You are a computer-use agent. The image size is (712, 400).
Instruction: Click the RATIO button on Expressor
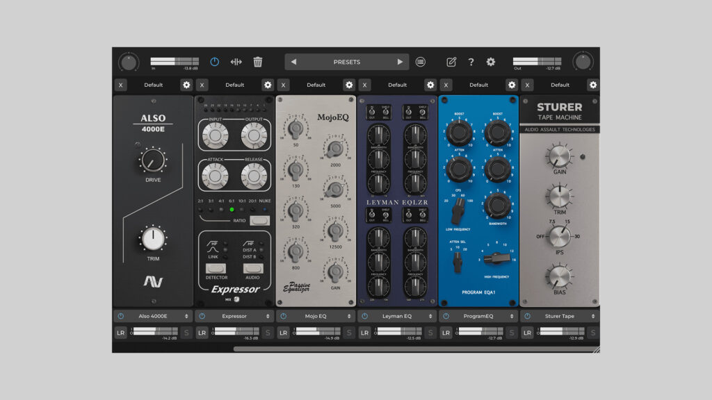coord(259,220)
